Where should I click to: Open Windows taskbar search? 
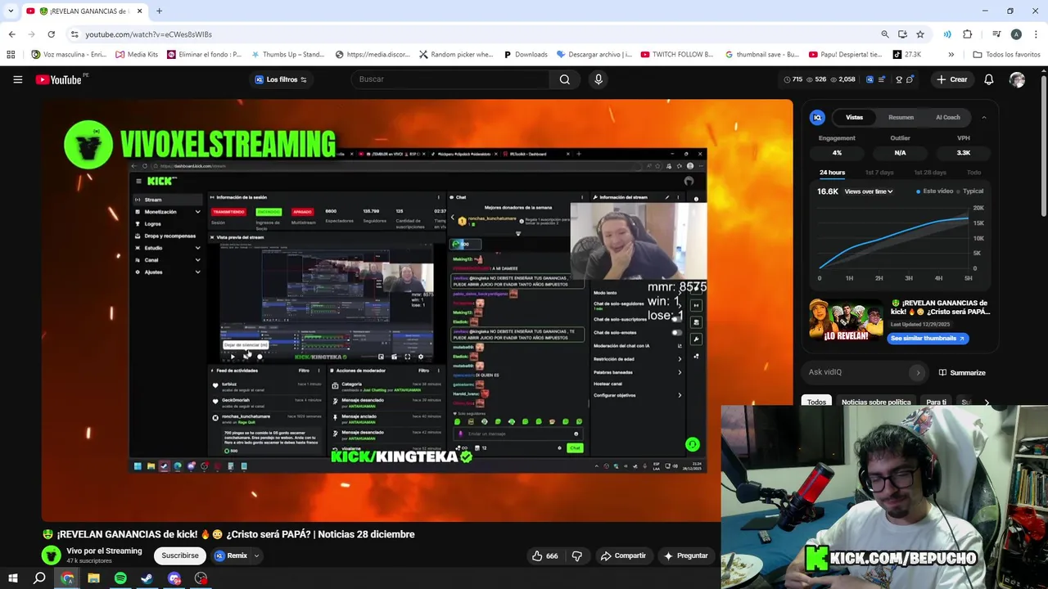[x=39, y=578]
